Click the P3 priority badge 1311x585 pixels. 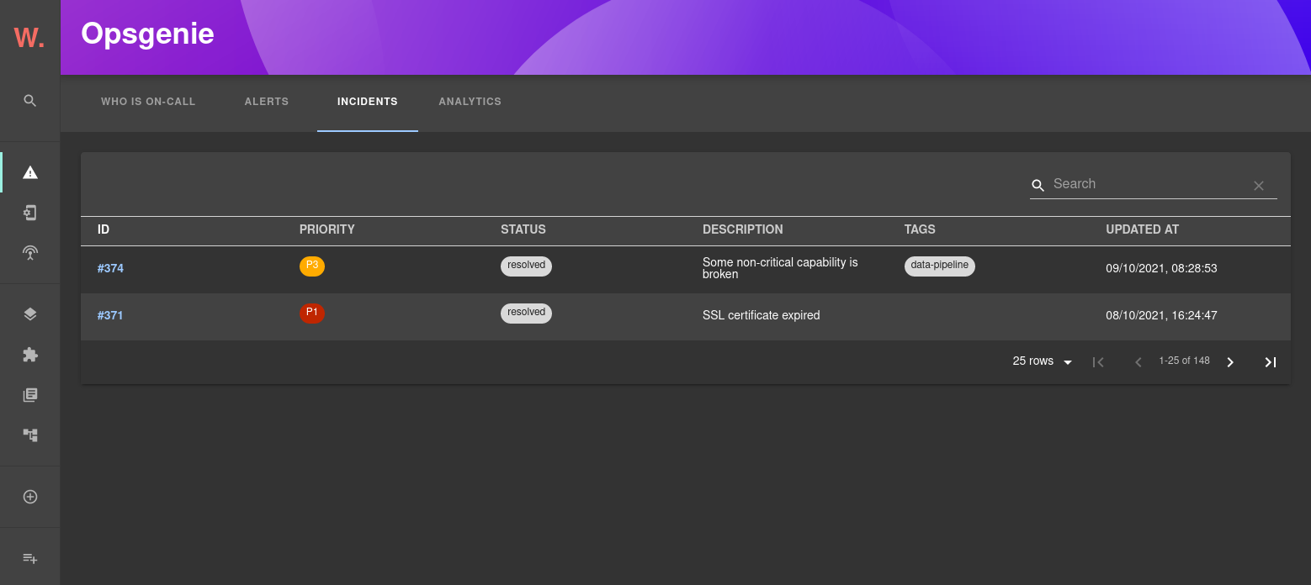pos(312,266)
